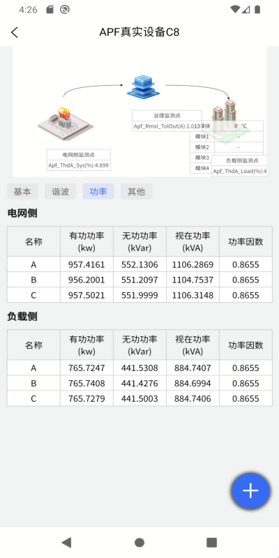This screenshot has width=279, height=558.
Task: Tap the Android home circle button
Action: (139, 543)
